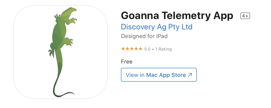Screen dimensions: 271x108
Task: Select the fifth orange rating star
Action: coord(140,49)
